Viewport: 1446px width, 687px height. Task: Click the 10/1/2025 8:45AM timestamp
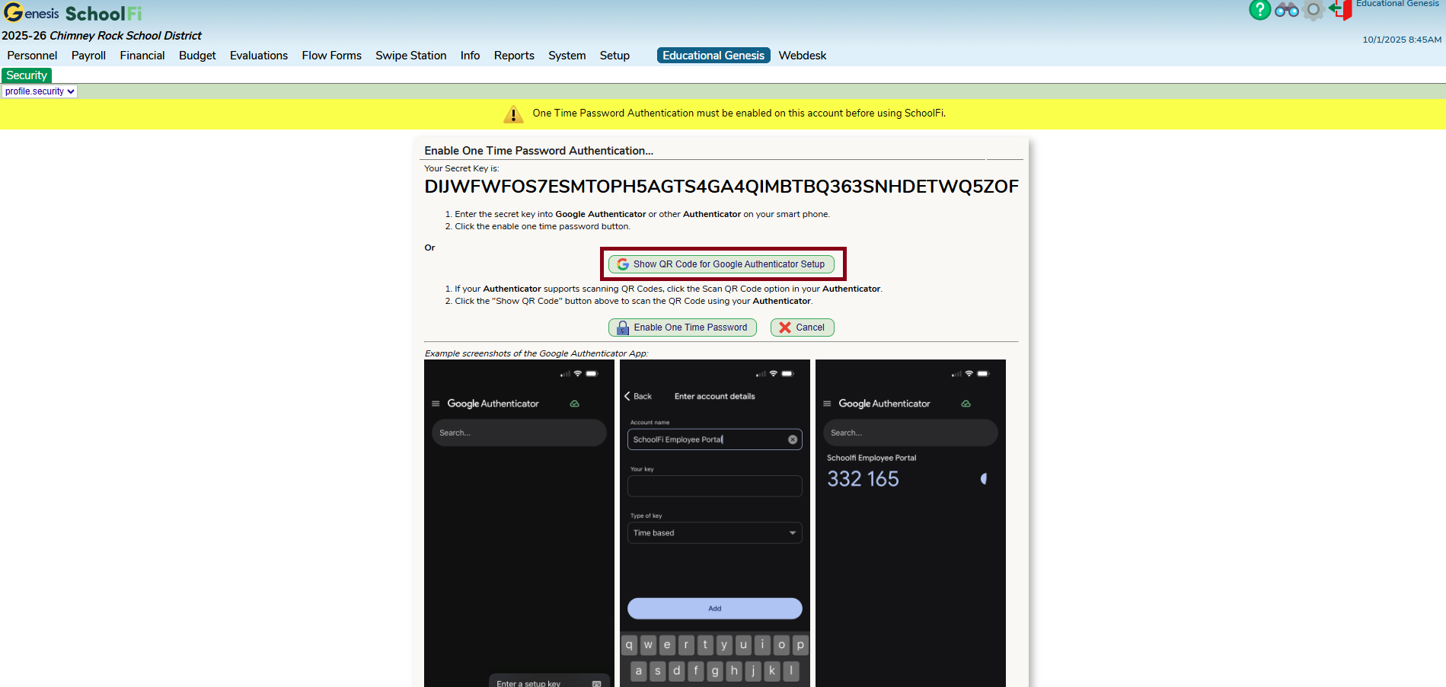coord(1402,40)
